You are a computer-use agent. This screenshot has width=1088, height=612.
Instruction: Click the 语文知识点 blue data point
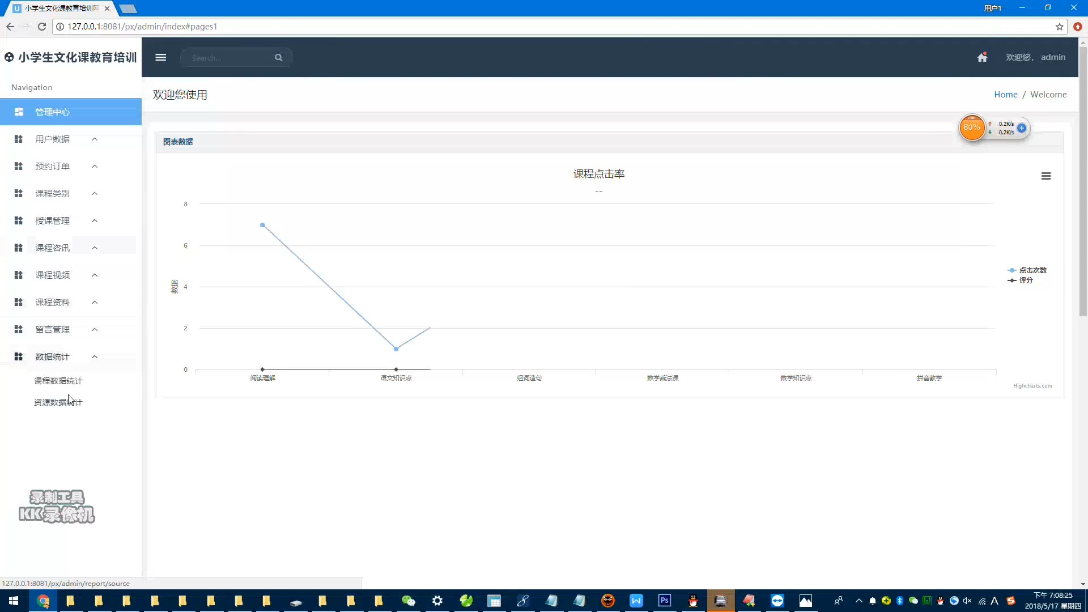coord(396,348)
